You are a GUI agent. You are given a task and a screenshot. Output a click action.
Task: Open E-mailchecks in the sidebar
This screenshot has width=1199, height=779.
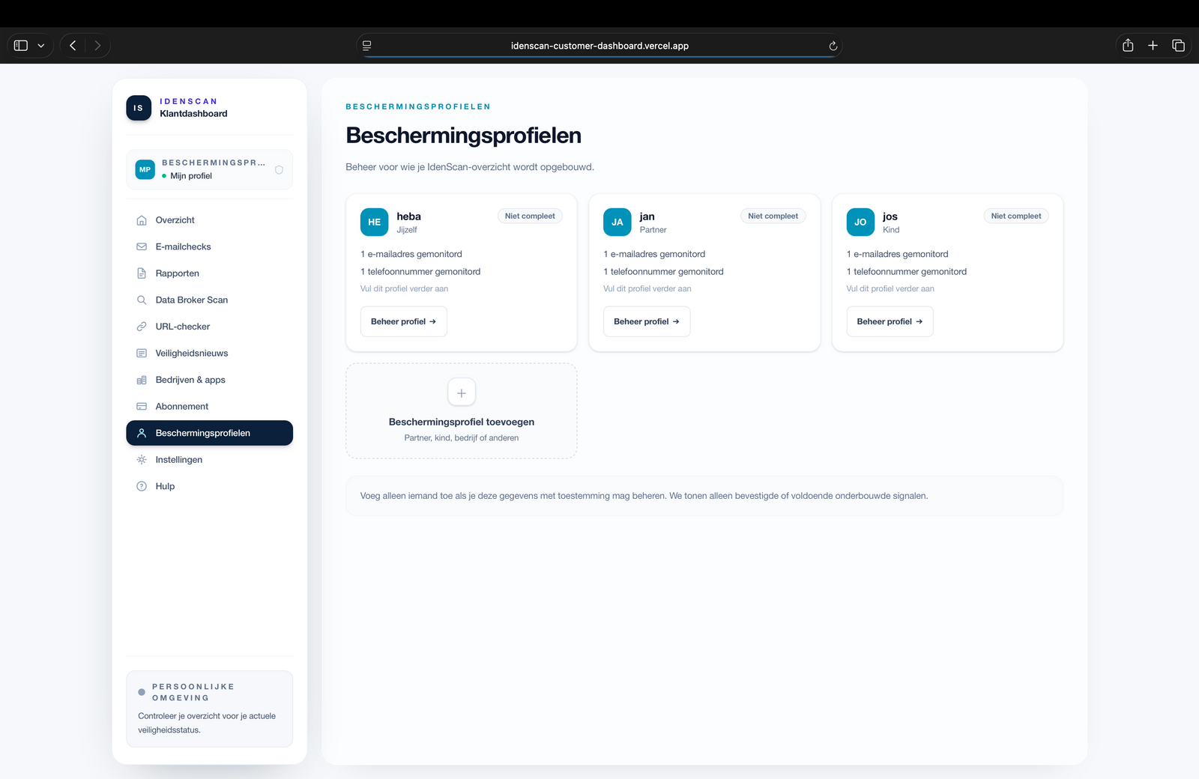coord(209,246)
